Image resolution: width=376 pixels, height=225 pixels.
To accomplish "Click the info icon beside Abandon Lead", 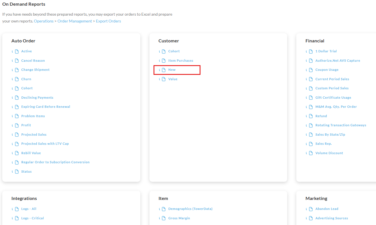I will point(307,209).
